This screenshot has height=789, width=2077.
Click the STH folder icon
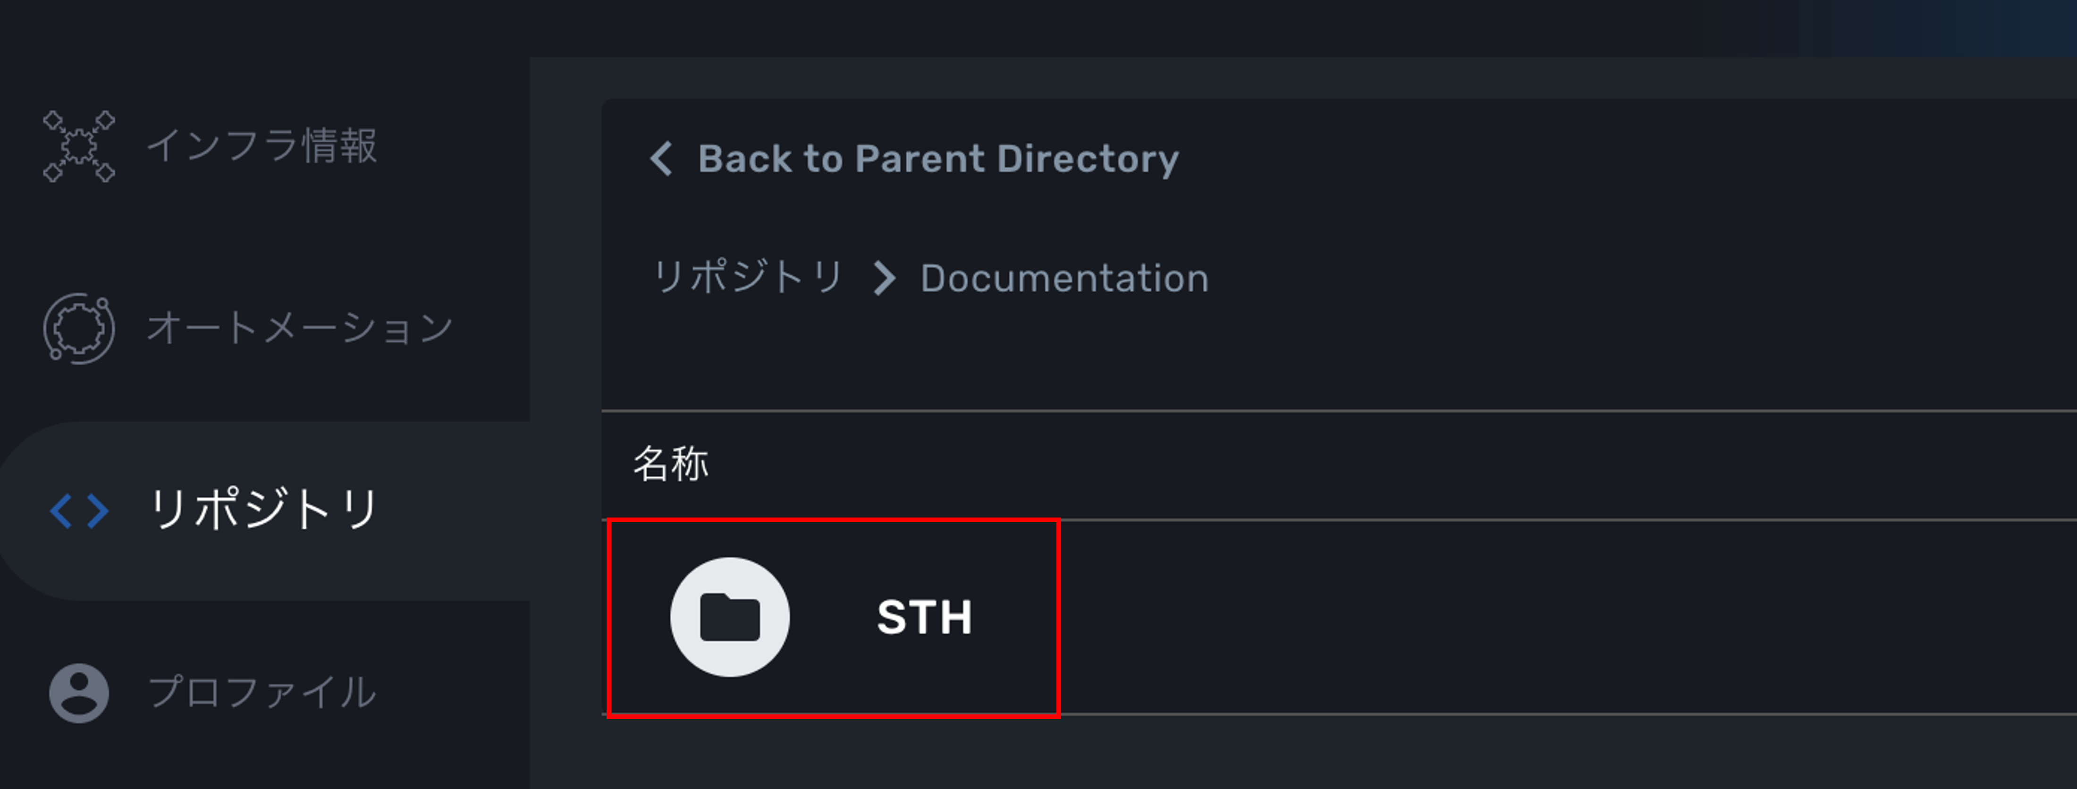(730, 617)
